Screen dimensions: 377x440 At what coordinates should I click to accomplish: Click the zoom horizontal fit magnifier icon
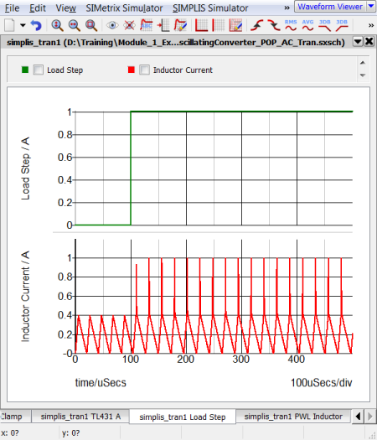[74, 25]
